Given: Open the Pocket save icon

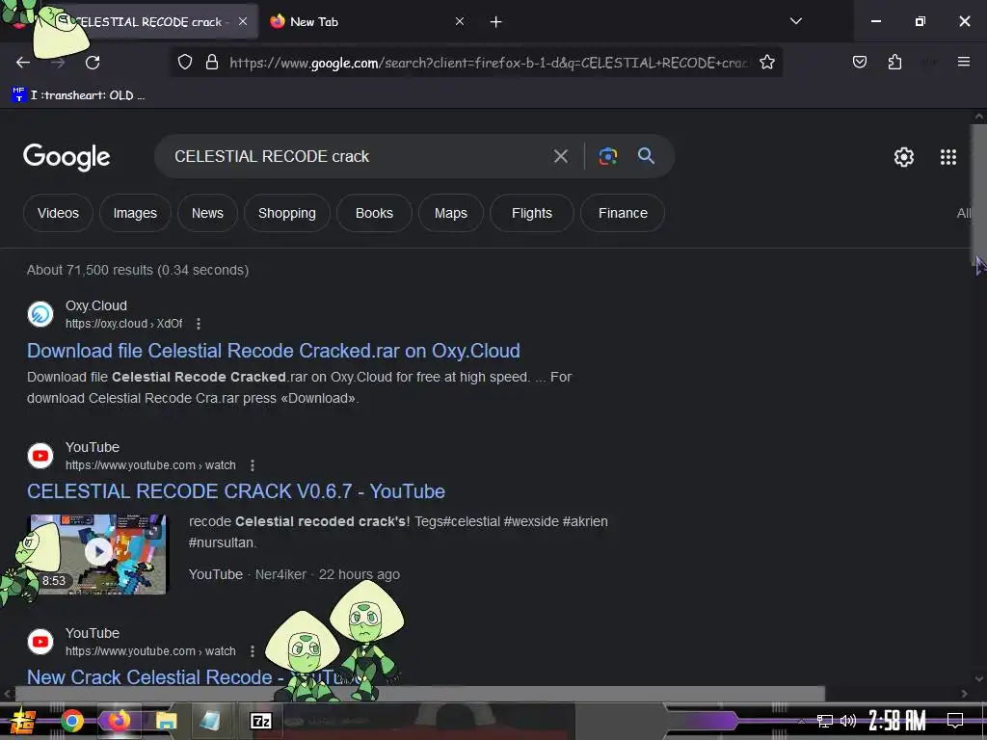Looking at the screenshot, I should (x=859, y=62).
